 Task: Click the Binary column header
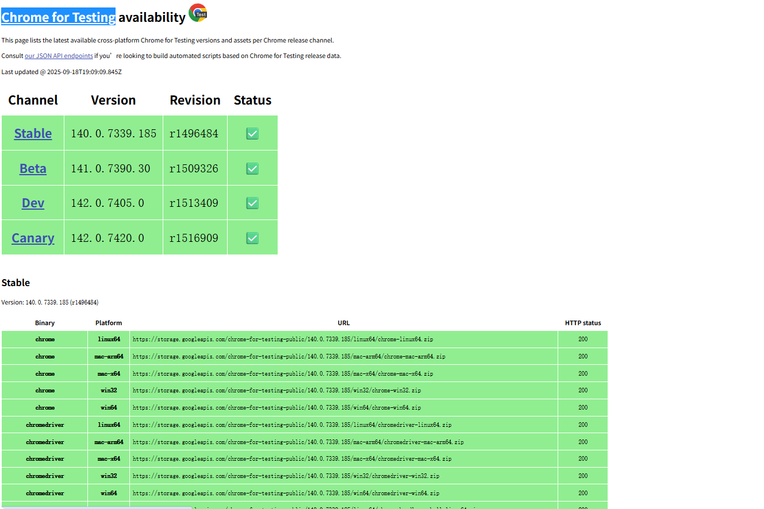[45, 323]
